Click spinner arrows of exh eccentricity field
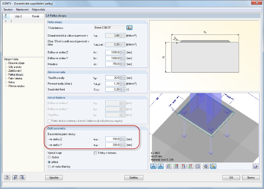 tap(121, 139)
